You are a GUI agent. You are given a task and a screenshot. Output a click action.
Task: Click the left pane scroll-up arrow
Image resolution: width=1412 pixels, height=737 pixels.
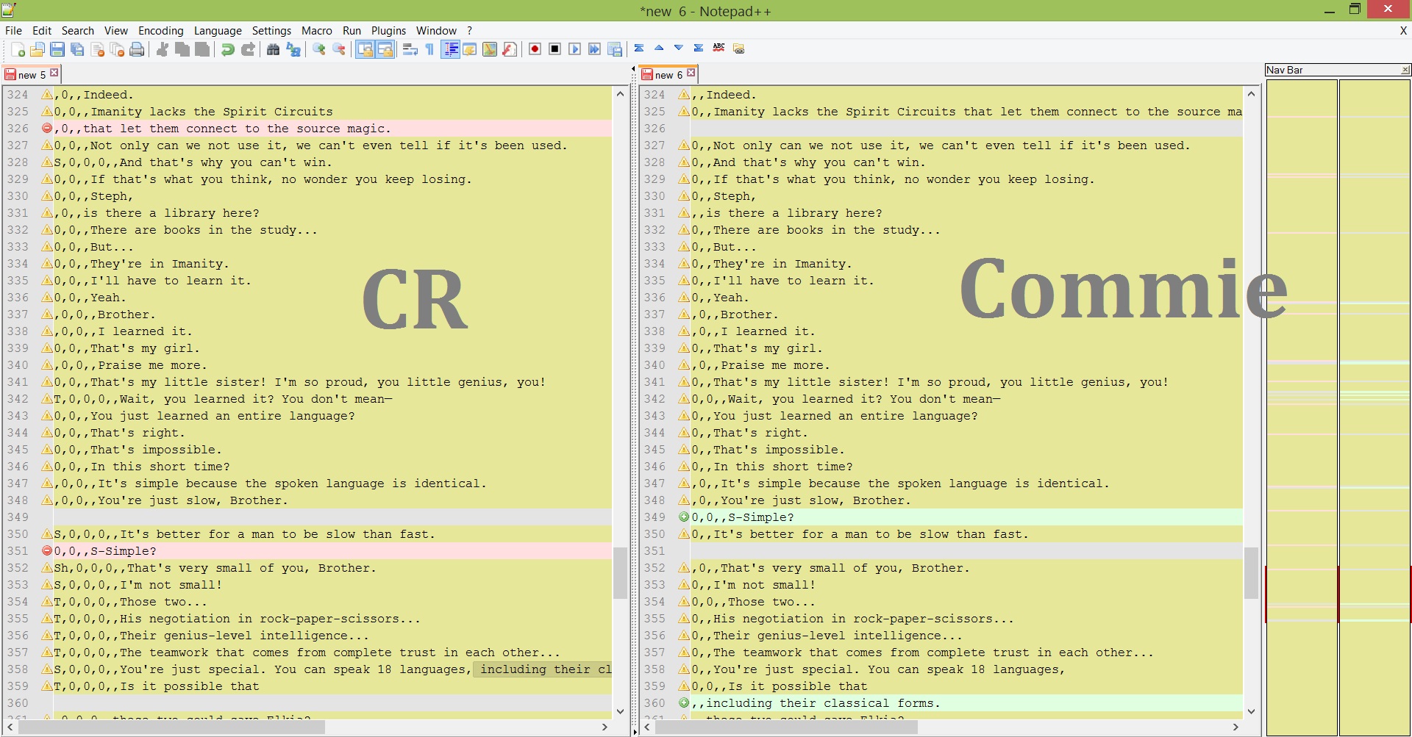coord(620,94)
